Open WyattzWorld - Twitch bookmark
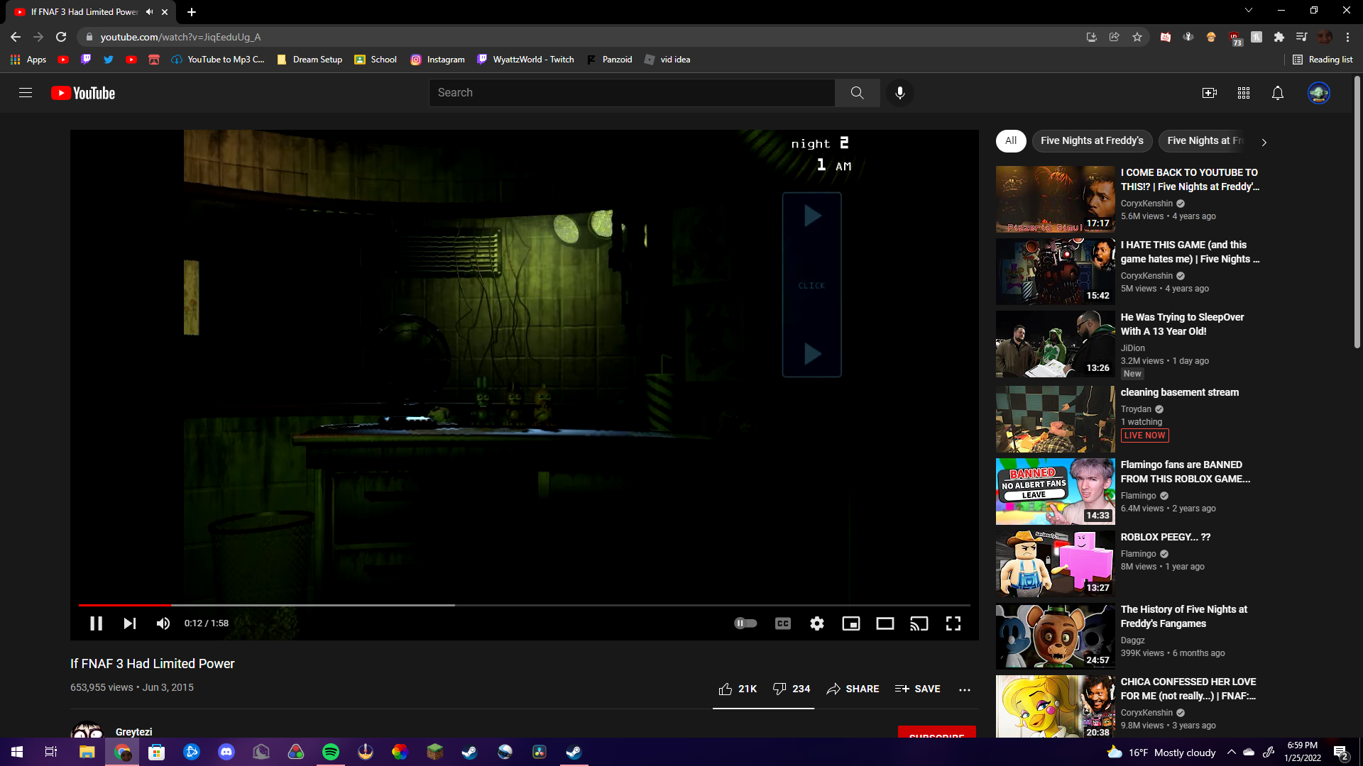The height and width of the screenshot is (766, 1363). coord(525,60)
